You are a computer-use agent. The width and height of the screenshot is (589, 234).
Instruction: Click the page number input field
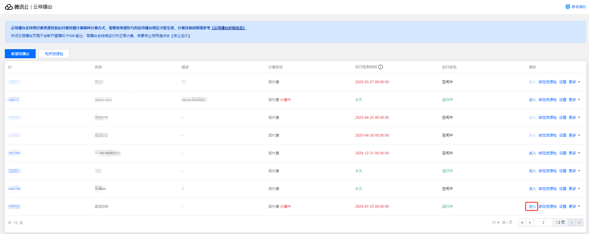[x=543, y=223]
